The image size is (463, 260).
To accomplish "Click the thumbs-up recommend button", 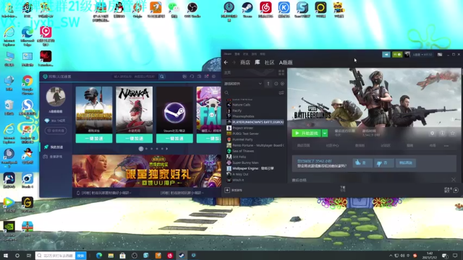I will 362,162.
